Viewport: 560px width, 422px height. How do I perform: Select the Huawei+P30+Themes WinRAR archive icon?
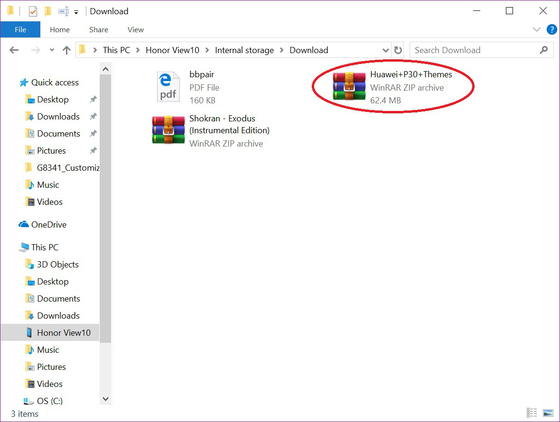tap(349, 86)
